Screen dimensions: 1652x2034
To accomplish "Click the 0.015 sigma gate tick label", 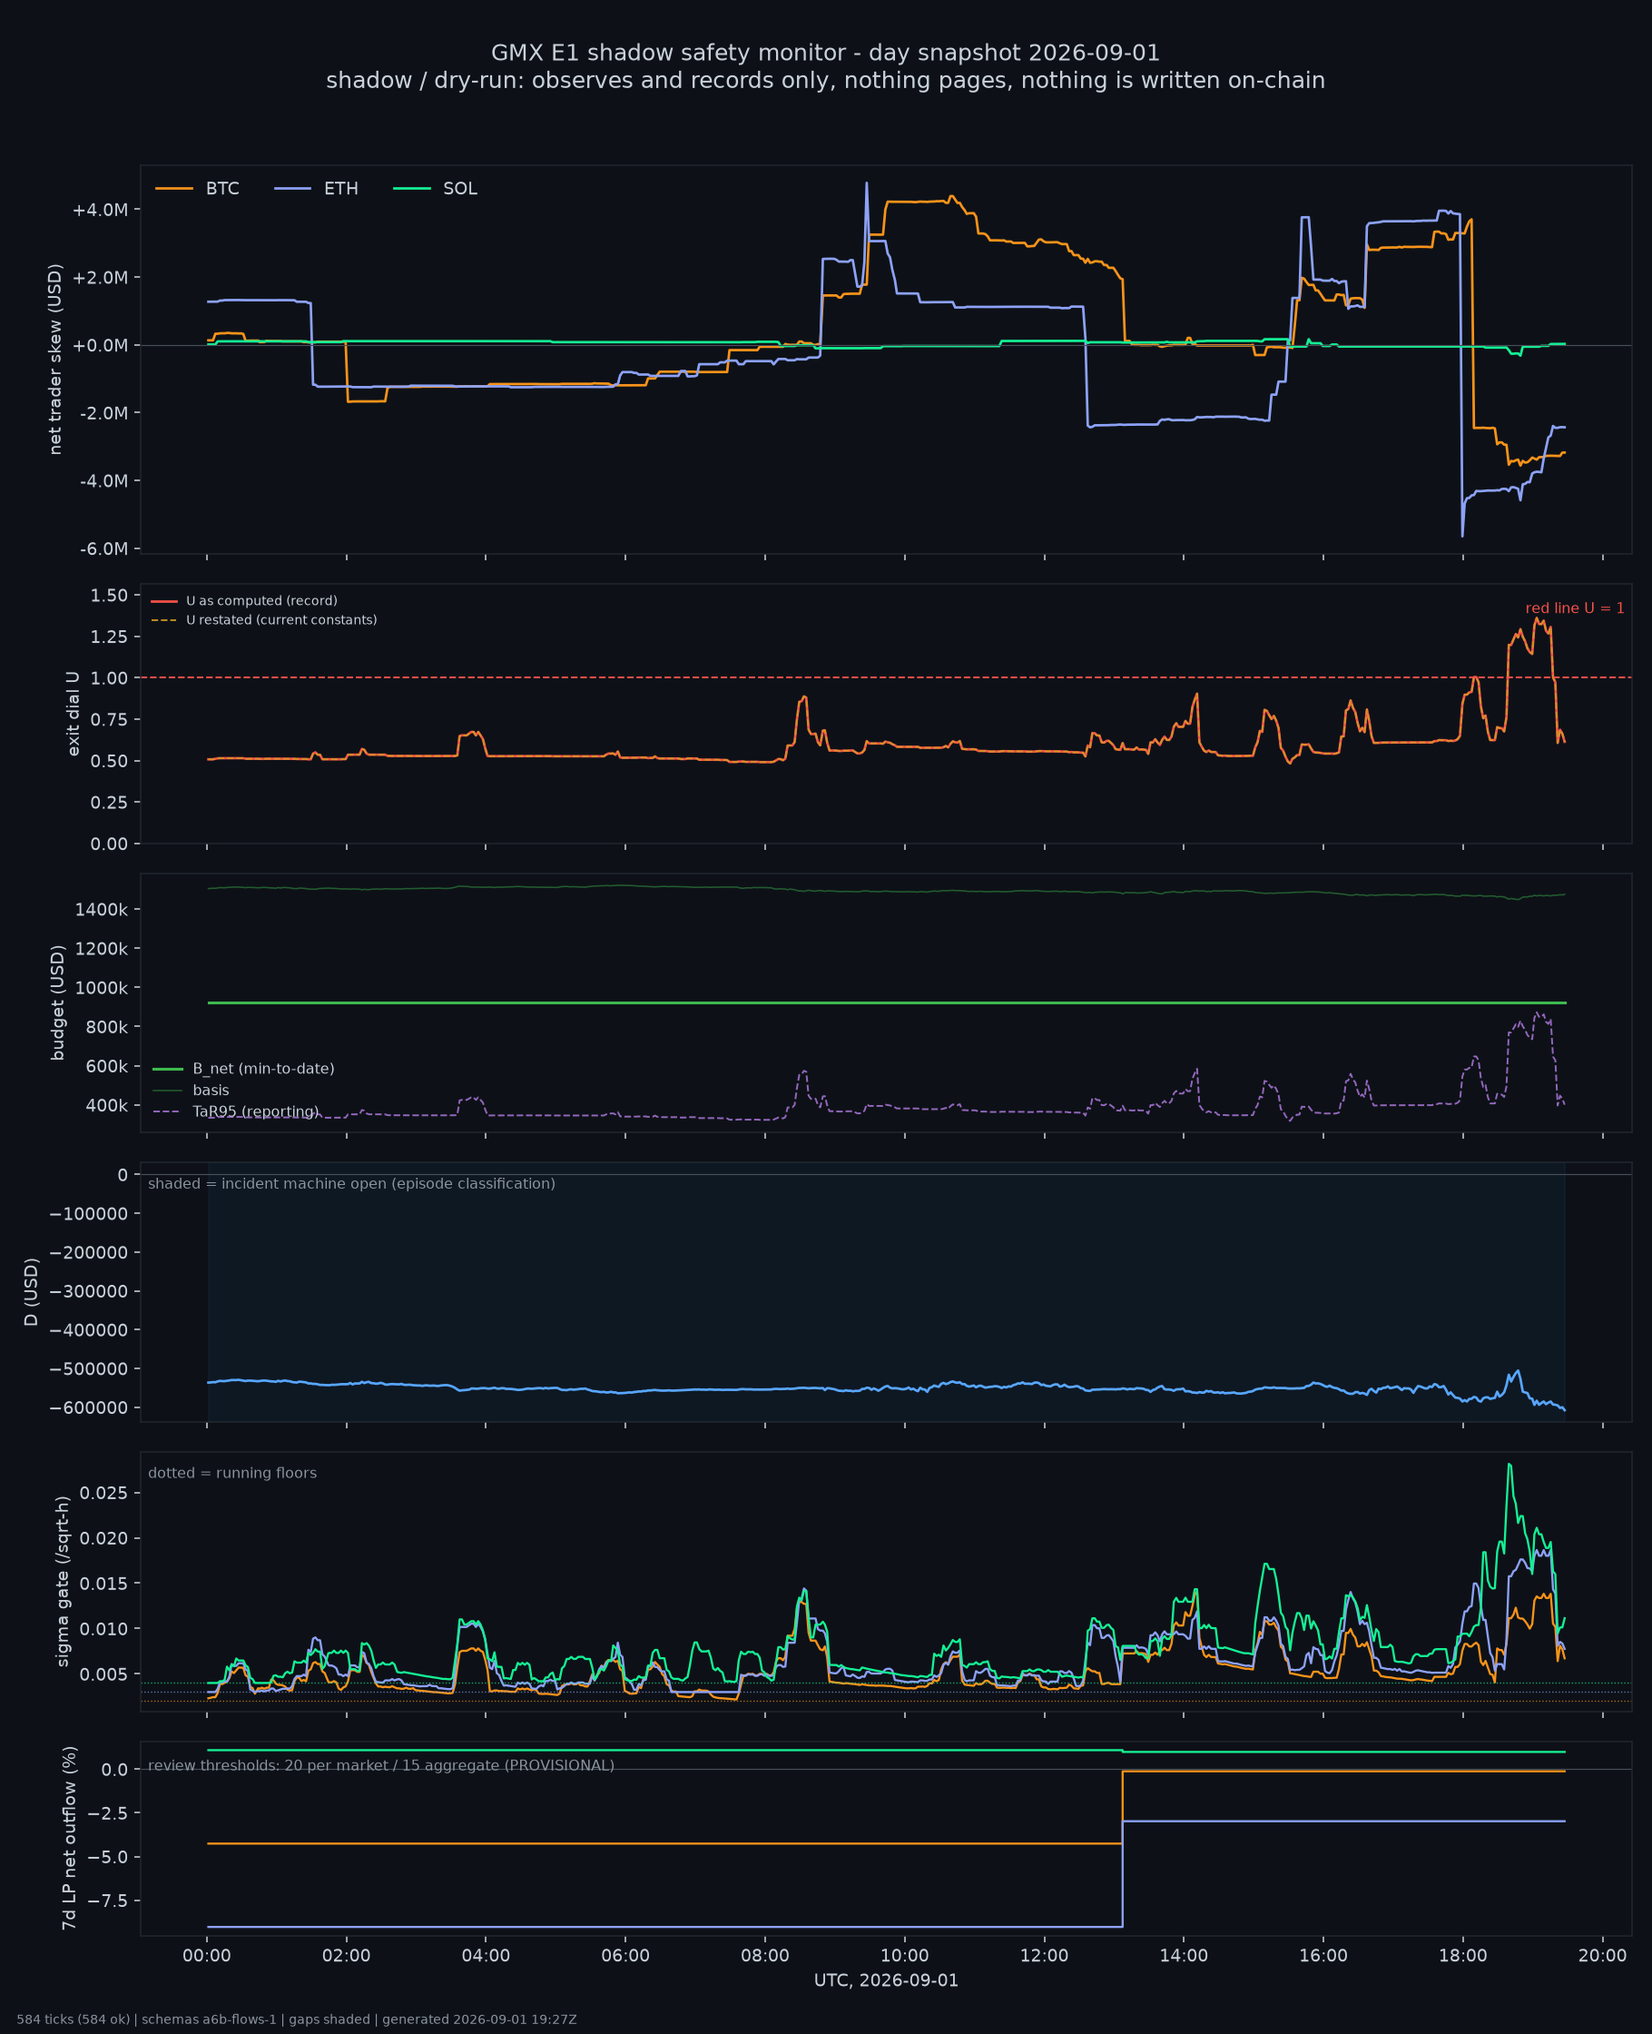I will (x=104, y=1583).
